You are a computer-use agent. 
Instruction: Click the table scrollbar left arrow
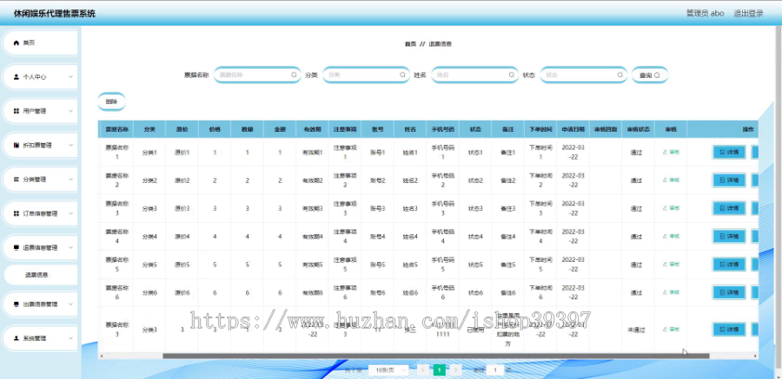click(102, 356)
